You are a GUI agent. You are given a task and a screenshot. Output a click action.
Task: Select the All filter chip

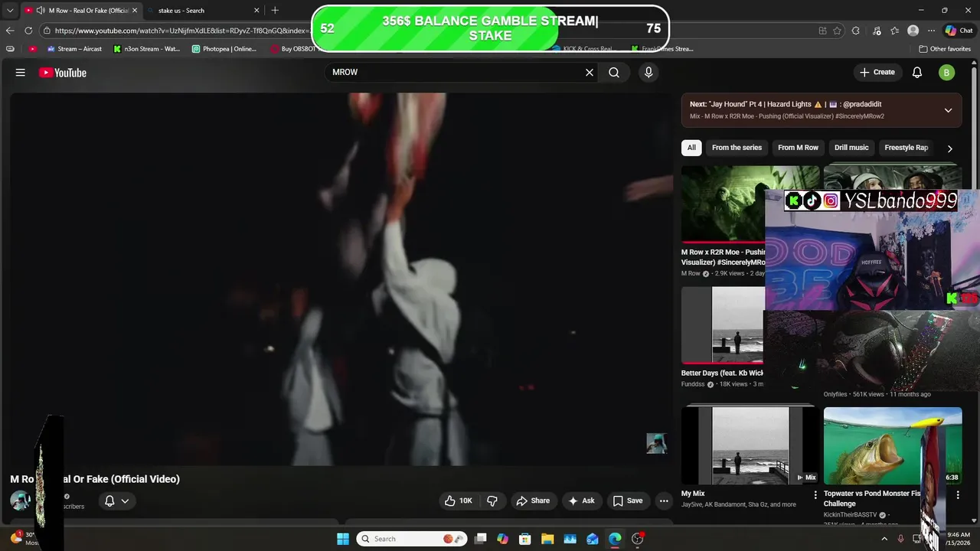pos(691,148)
